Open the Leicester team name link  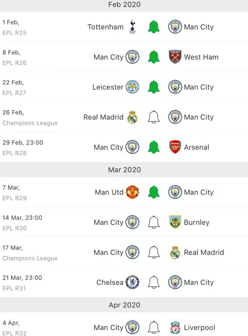click(x=108, y=87)
